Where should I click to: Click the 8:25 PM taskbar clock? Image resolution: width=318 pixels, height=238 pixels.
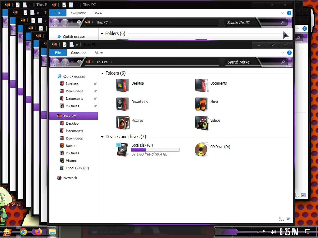289,232
